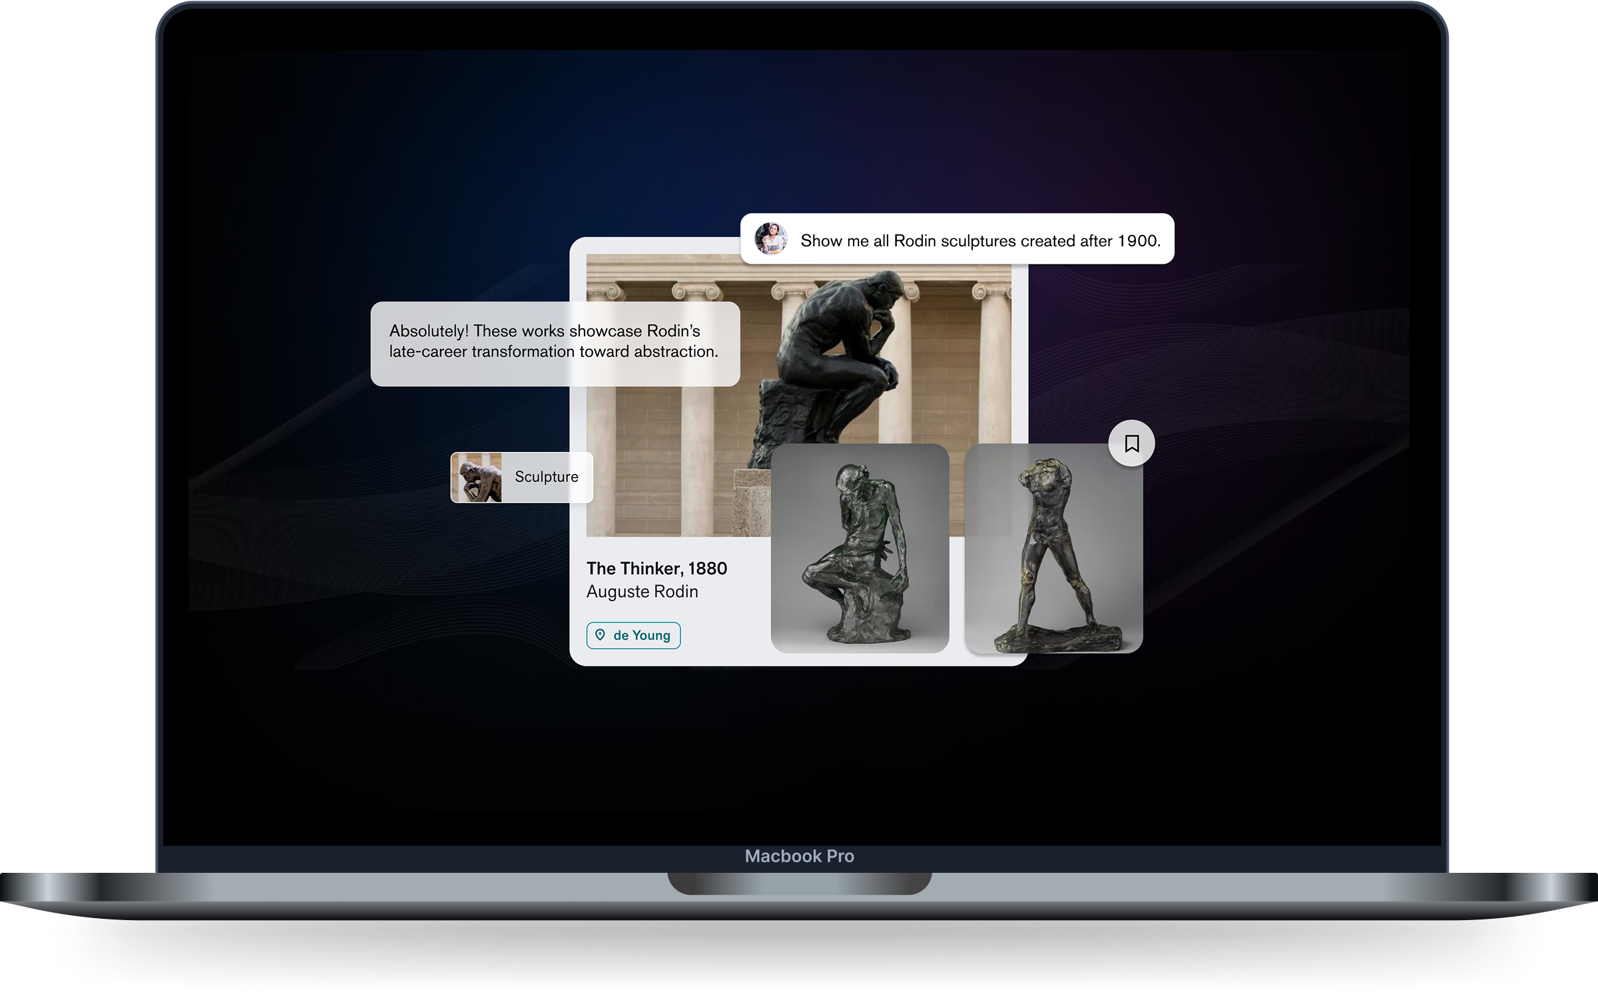Click the blank card area right of de Young tag
Image resolution: width=1598 pixels, height=996 pixels.
tap(724, 636)
